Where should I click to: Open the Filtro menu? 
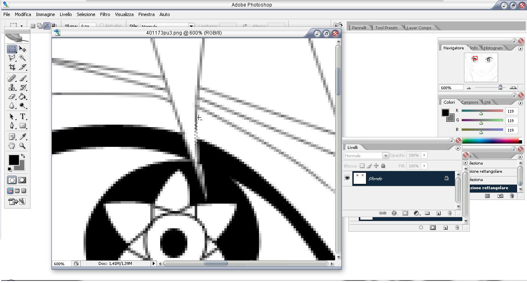pyautogui.click(x=105, y=14)
